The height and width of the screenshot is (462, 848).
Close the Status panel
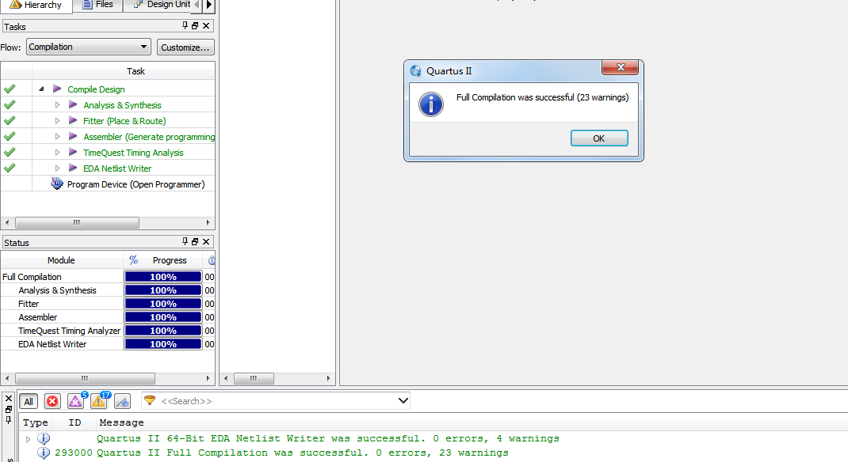(x=206, y=241)
